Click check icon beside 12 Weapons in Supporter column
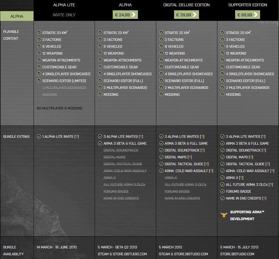Screen dimensions: 279x259 [223, 53]
